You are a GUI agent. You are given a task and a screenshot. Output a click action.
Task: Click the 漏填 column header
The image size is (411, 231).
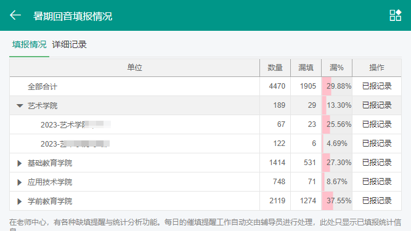pos(306,68)
